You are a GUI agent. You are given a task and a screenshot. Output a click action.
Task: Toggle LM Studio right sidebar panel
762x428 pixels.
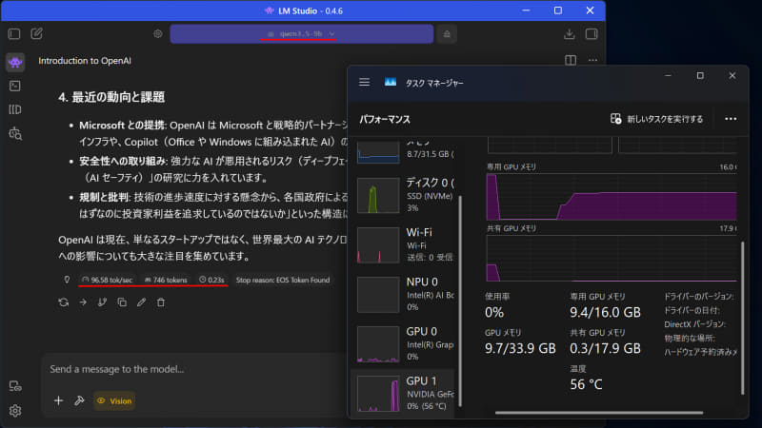(592, 34)
